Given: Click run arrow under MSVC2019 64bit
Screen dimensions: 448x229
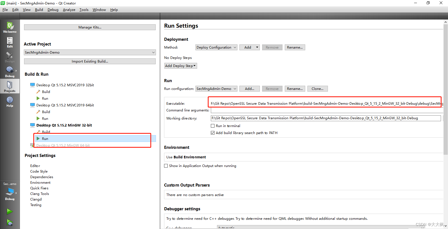Looking at the screenshot, I should click(x=38, y=118).
